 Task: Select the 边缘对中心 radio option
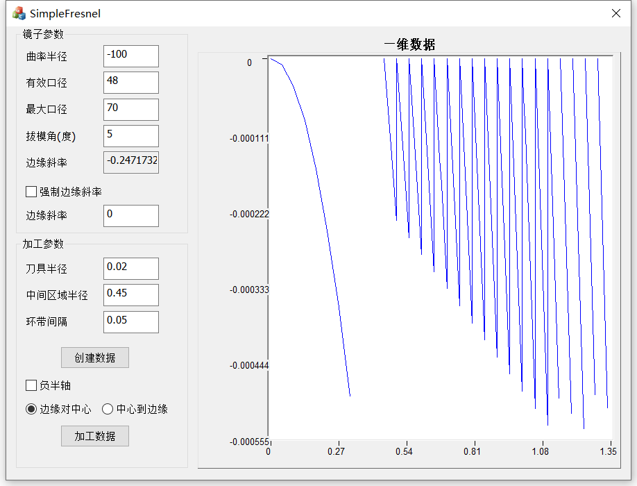coord(31,409)
